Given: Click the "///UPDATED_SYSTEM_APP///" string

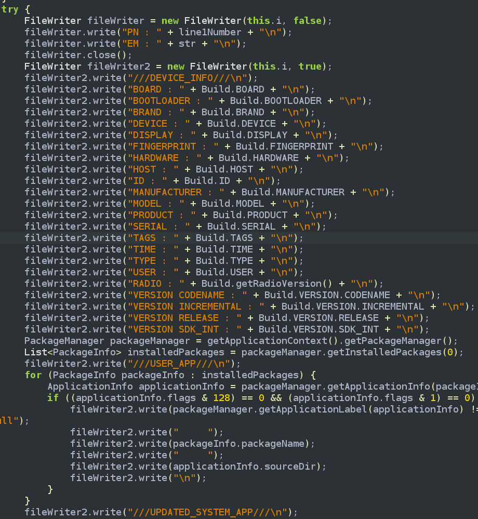Looking at the screenshot, I should (207, 512).
